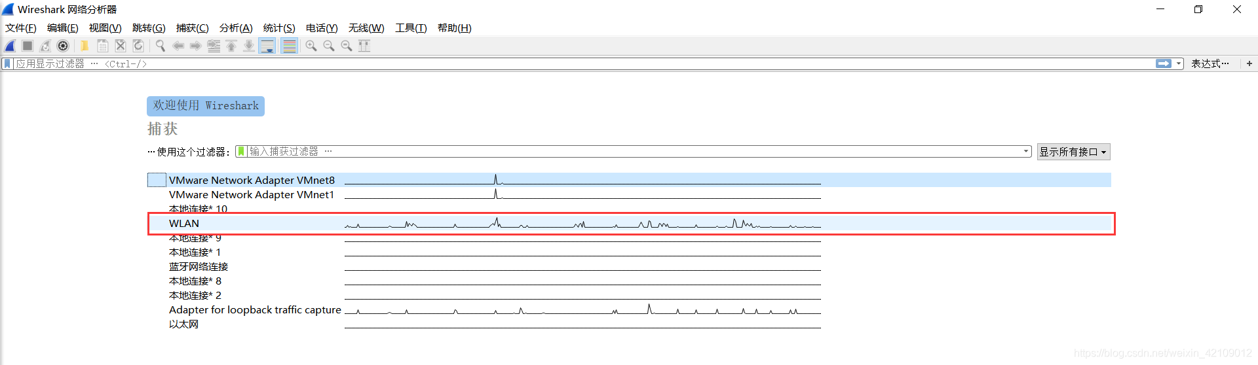Select the 本地连接* 2 interface
The width and height of the screenshot is (1258, 365).
coord(629,295)
